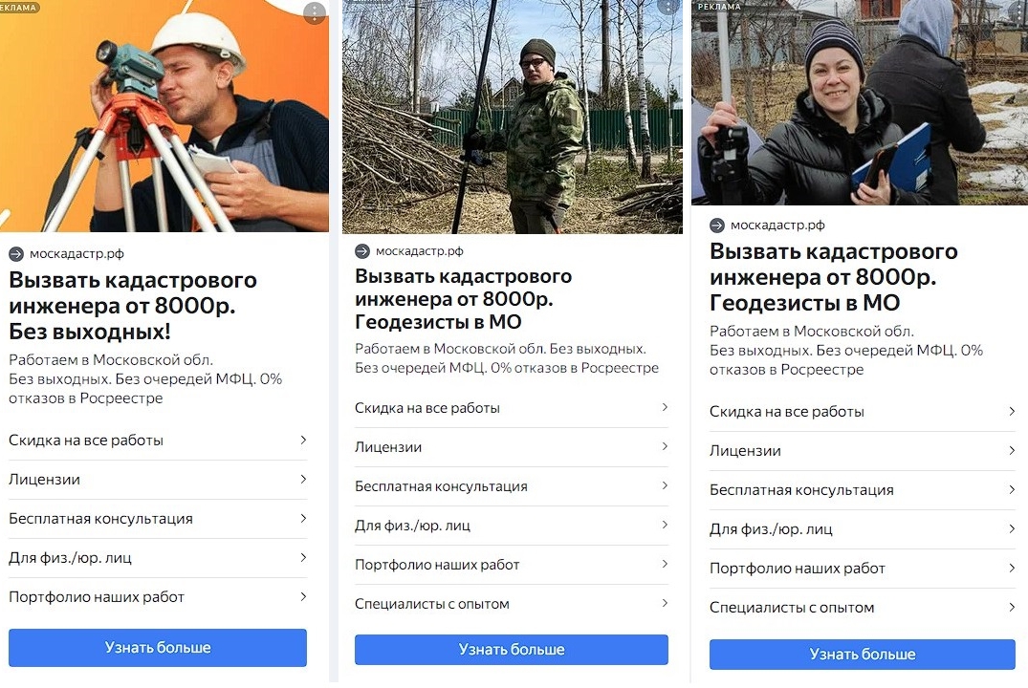Open the headline ending with Без выходных!
Screen dimensions: 1028x688
coord(133,306)
